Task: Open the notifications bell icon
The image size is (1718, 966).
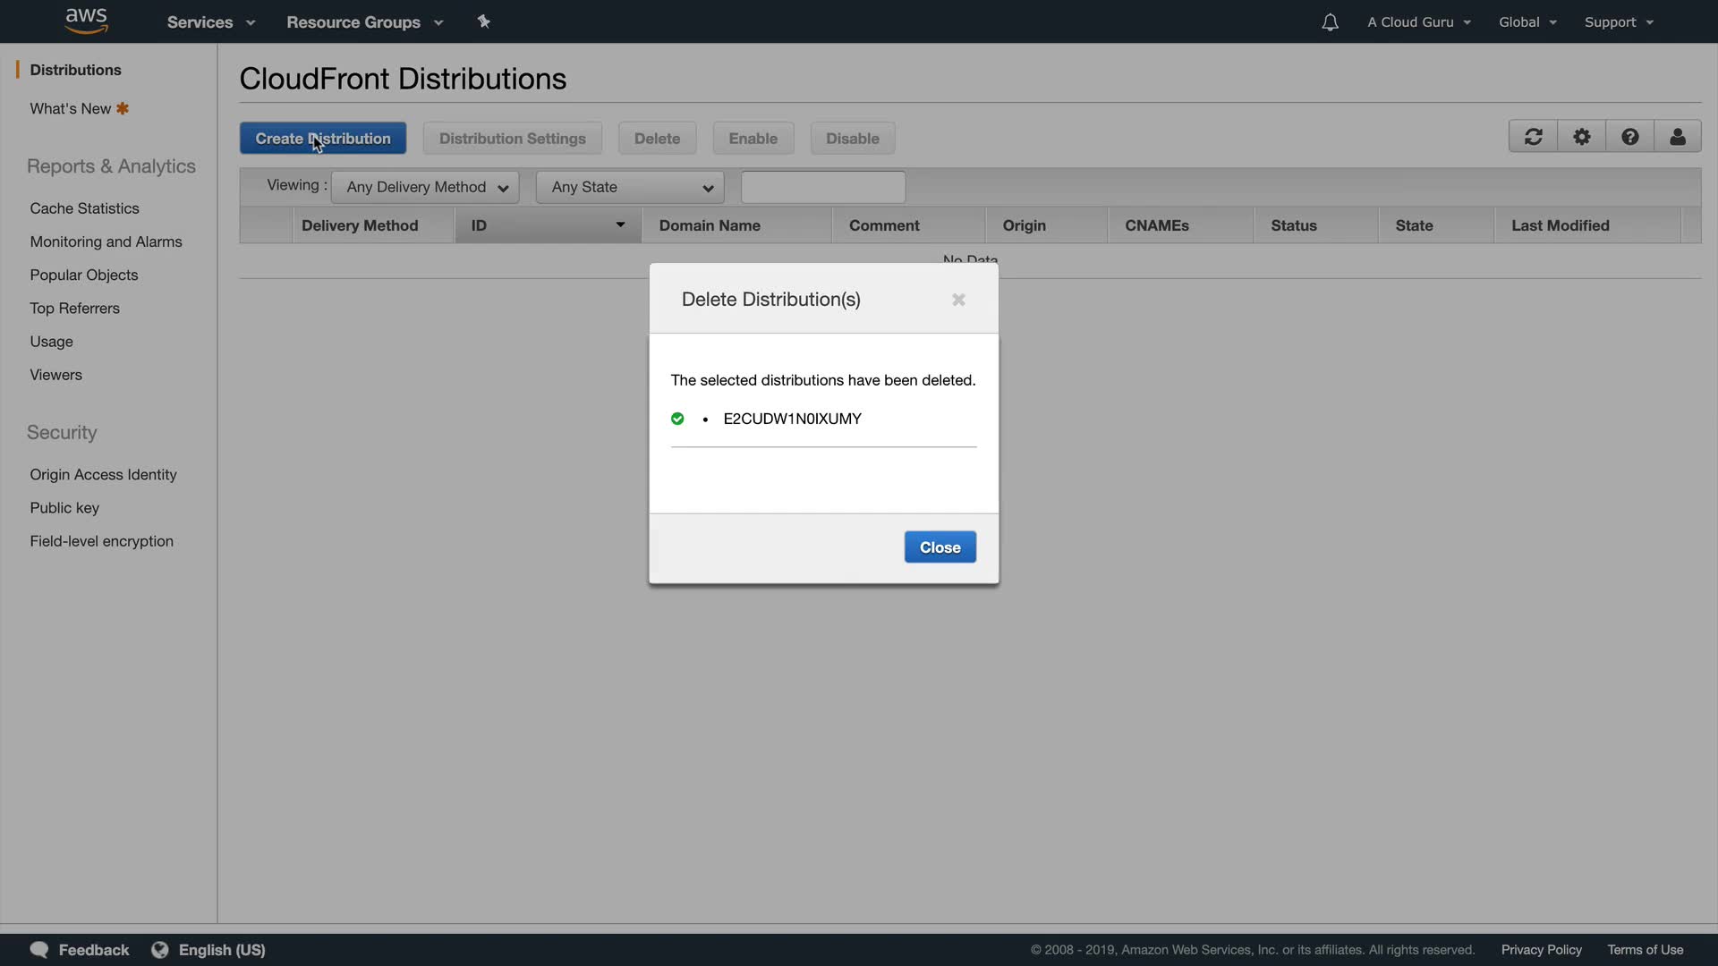Action: [x=1330, y=22]
